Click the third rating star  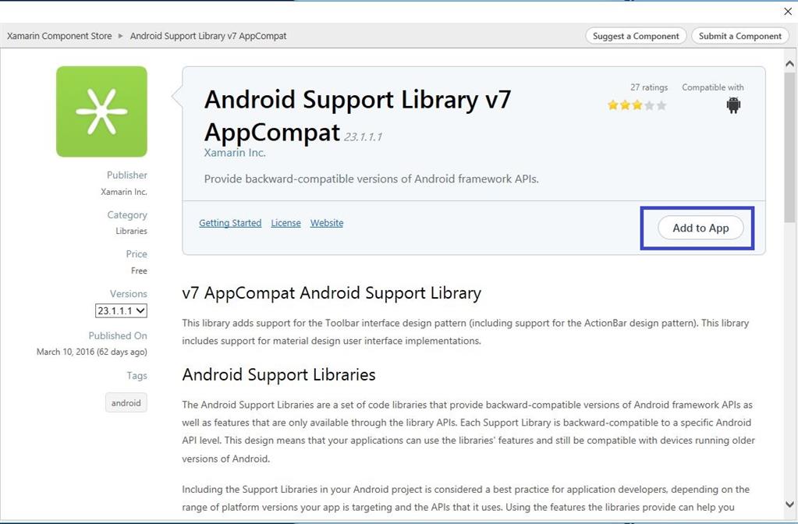coord(637,105)
